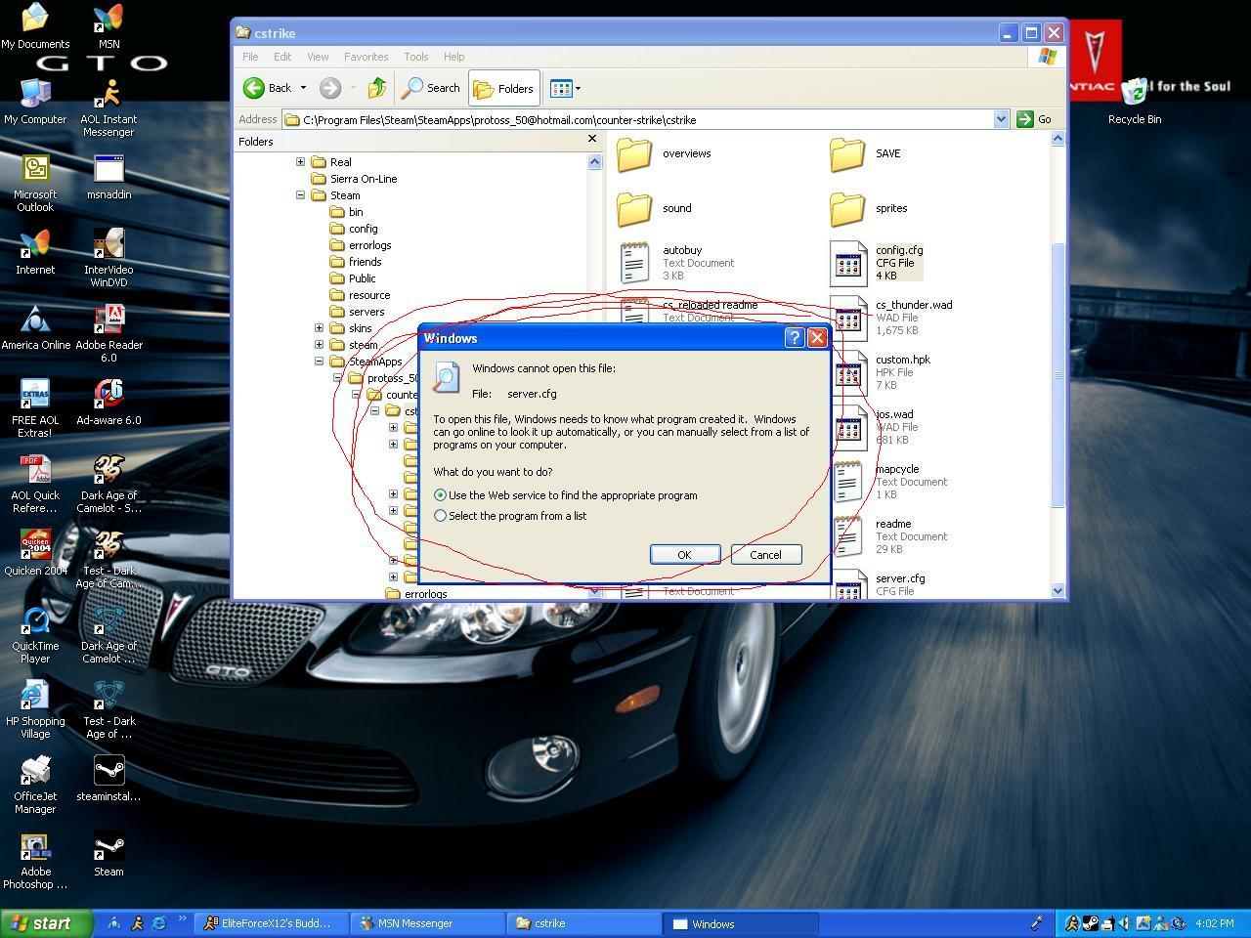This screenshot has height=938, width=1251.
Task: Open the File menu
Action: coord(250,57)
